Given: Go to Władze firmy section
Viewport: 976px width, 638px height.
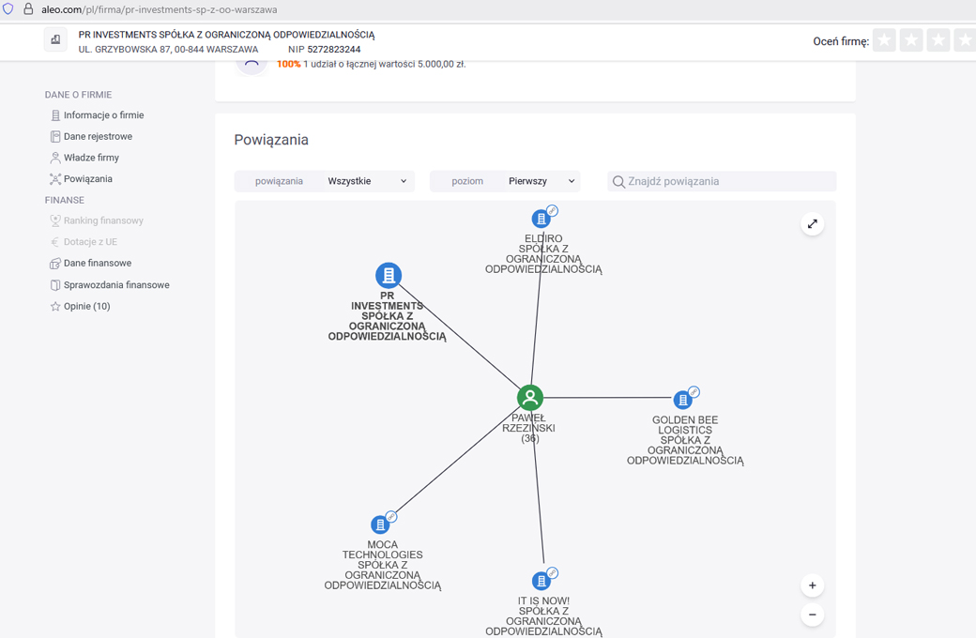Looking at the screenshot, I should pos(91,158).
